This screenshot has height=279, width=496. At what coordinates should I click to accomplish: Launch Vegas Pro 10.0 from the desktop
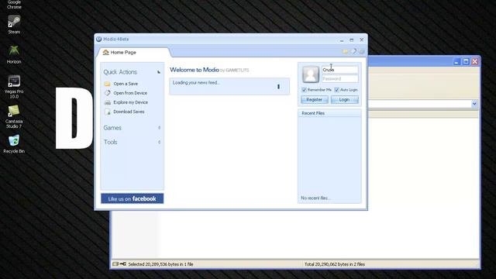pos(14,87)
